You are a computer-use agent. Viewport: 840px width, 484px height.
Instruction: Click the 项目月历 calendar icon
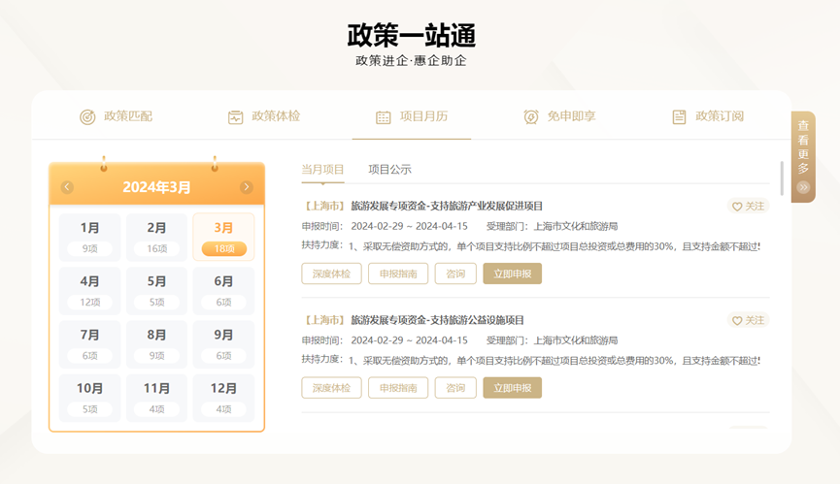[383, 117]
